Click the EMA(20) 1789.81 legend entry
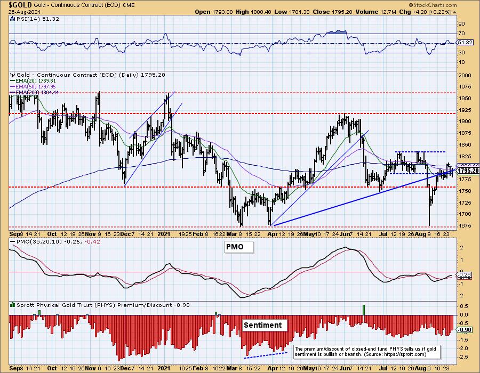The width and height of the screenshot is (480, 373). tap(34, 81)
